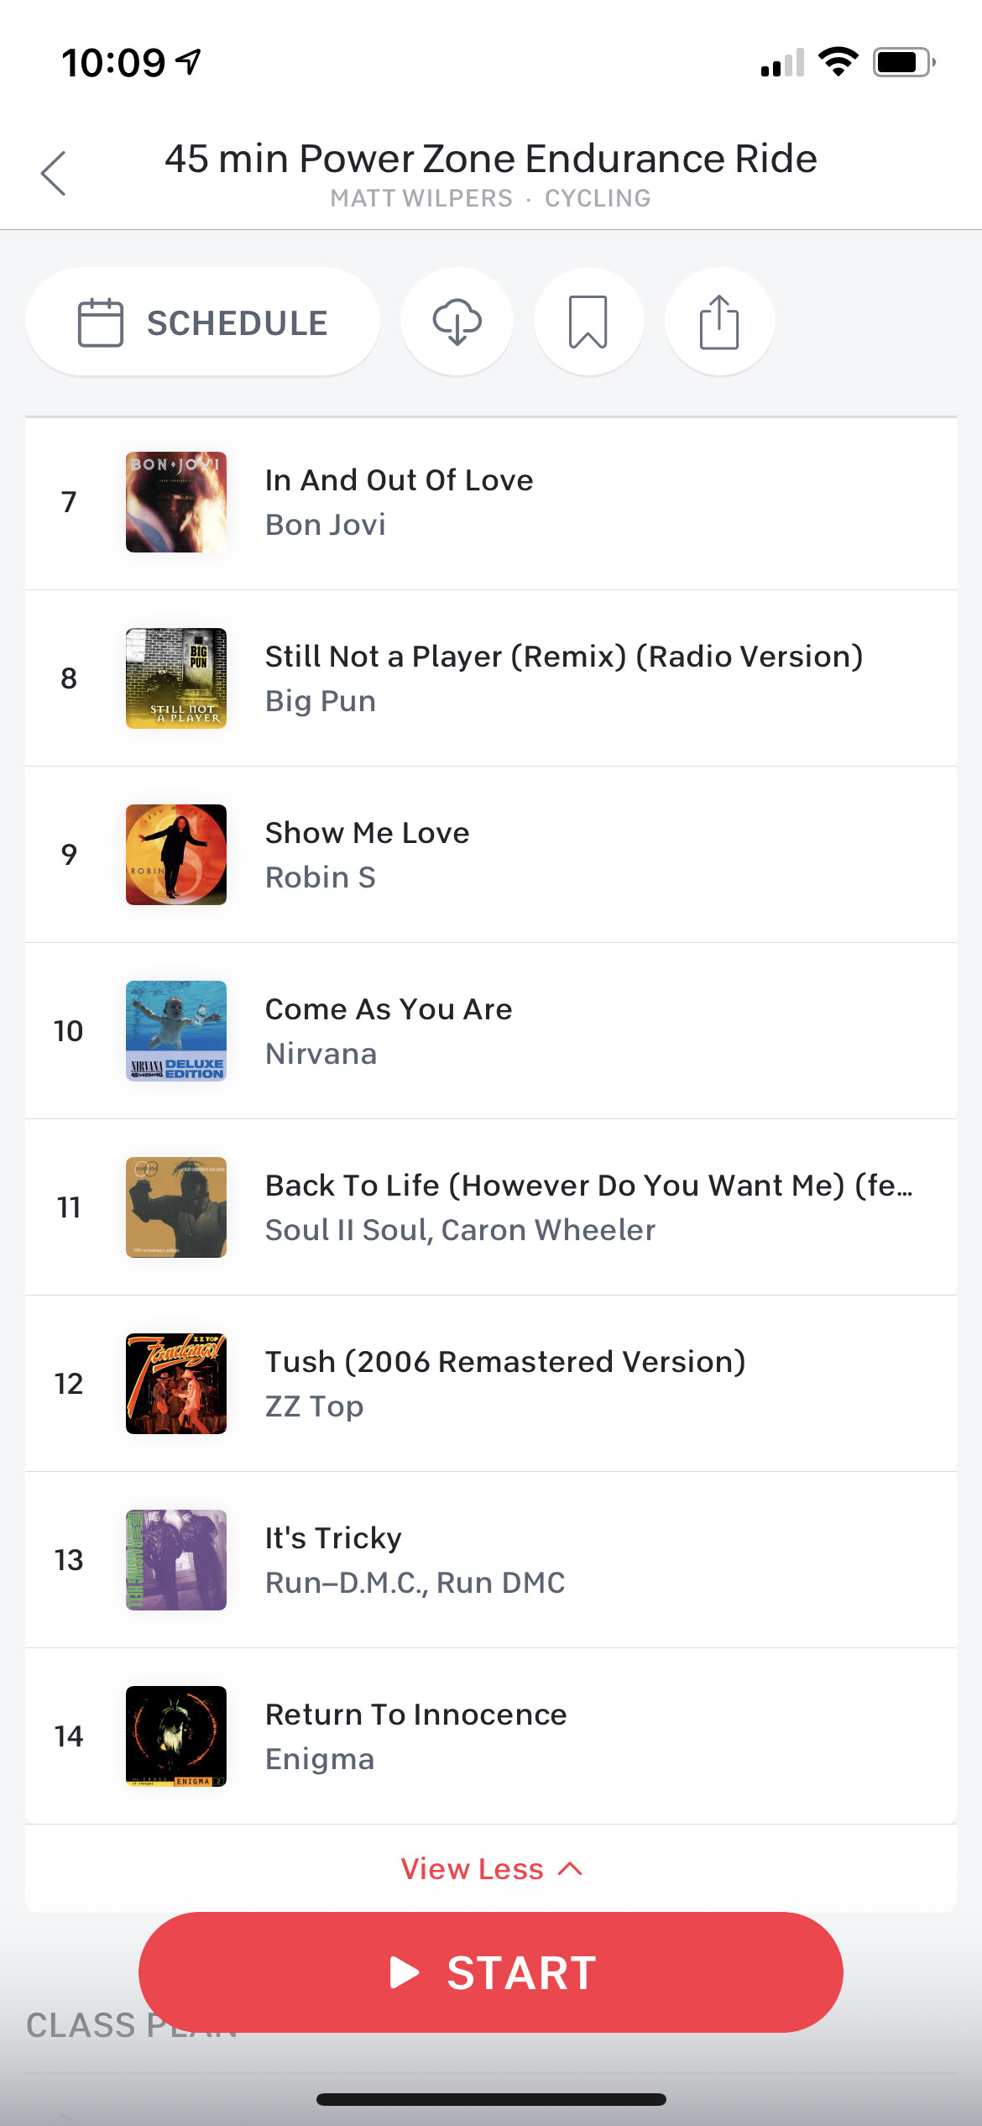Tap the Matt Wilpers instructor name
This screenshot has height=2126, width=982.
421,198
